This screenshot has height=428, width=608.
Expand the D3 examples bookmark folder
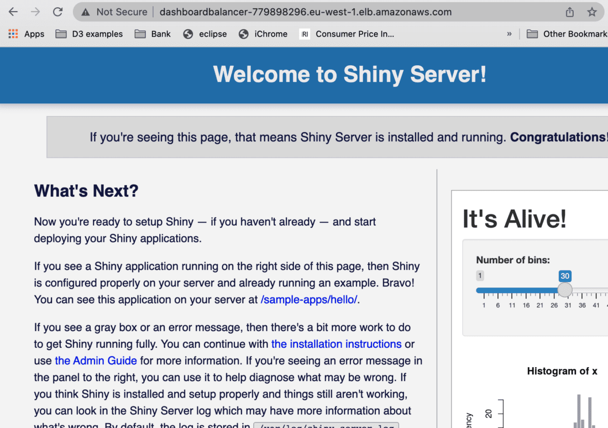click(89, 34)
